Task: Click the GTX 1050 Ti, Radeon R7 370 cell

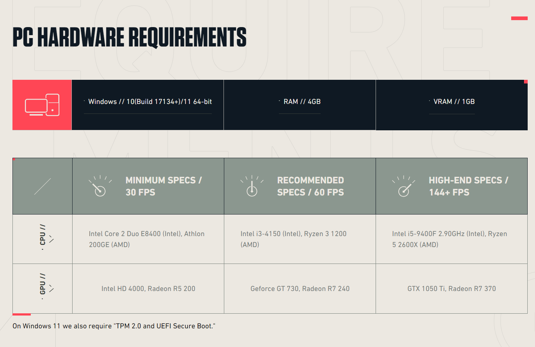Action: point(452,288)
